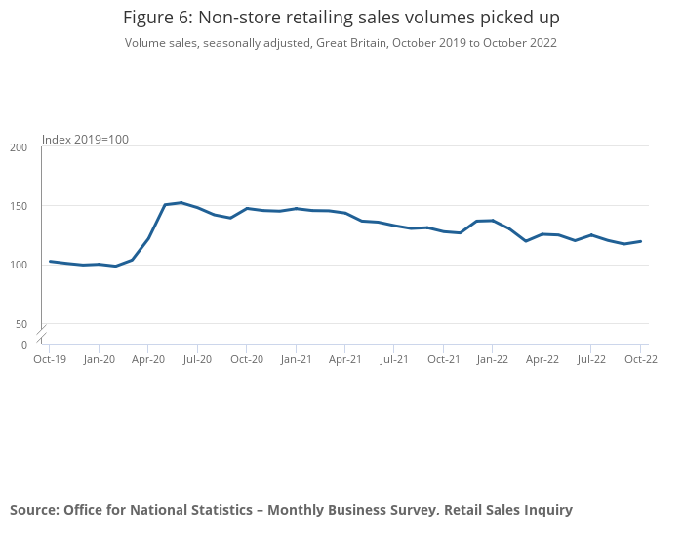Viewport: 683px width, 536px height.
Task: Click the Office for National Statistics source text
Action: 291,510
